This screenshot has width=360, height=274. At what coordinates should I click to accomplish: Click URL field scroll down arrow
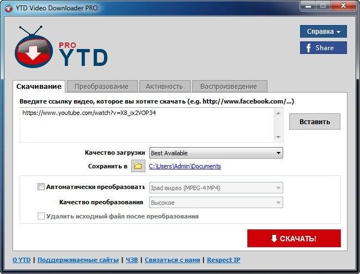(278, 137)
